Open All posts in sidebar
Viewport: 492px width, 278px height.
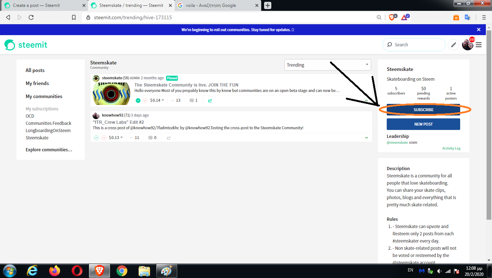tap(35, 70)
